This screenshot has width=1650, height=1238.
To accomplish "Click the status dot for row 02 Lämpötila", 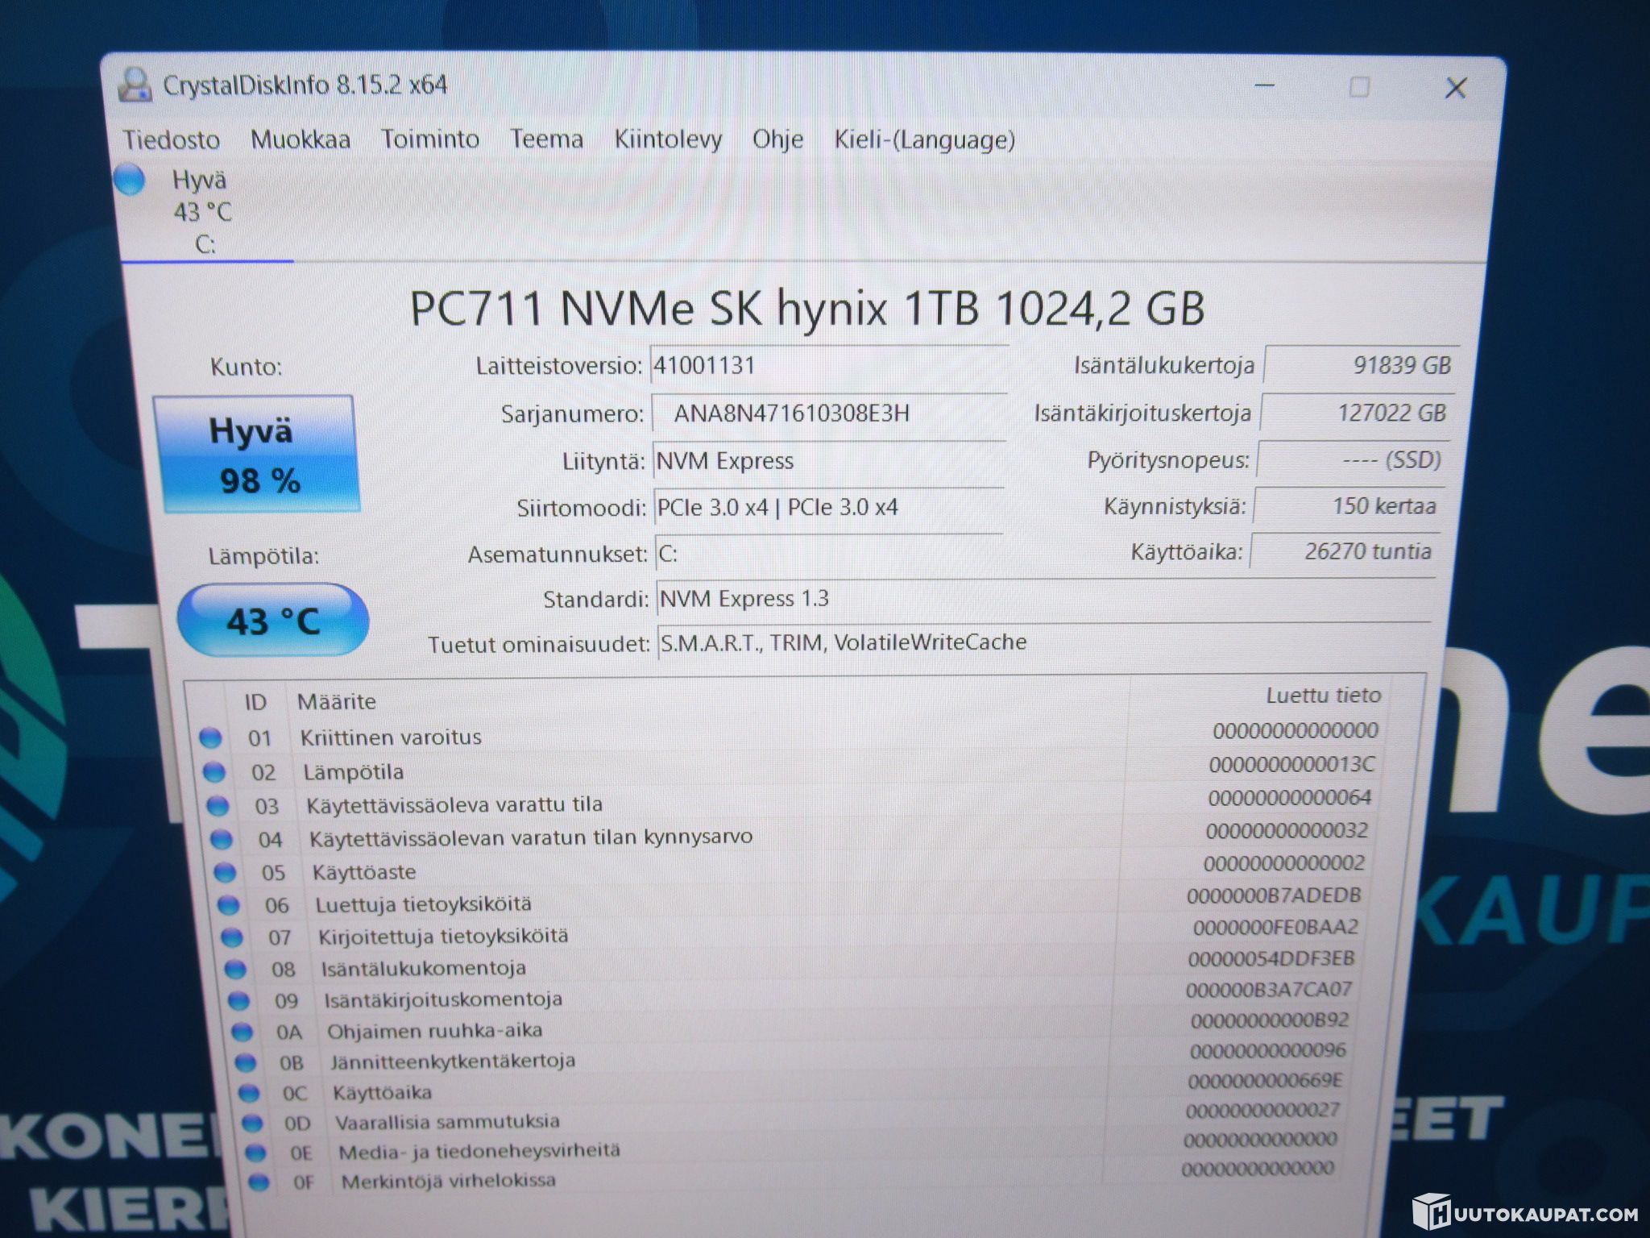I will pos(214,772).
